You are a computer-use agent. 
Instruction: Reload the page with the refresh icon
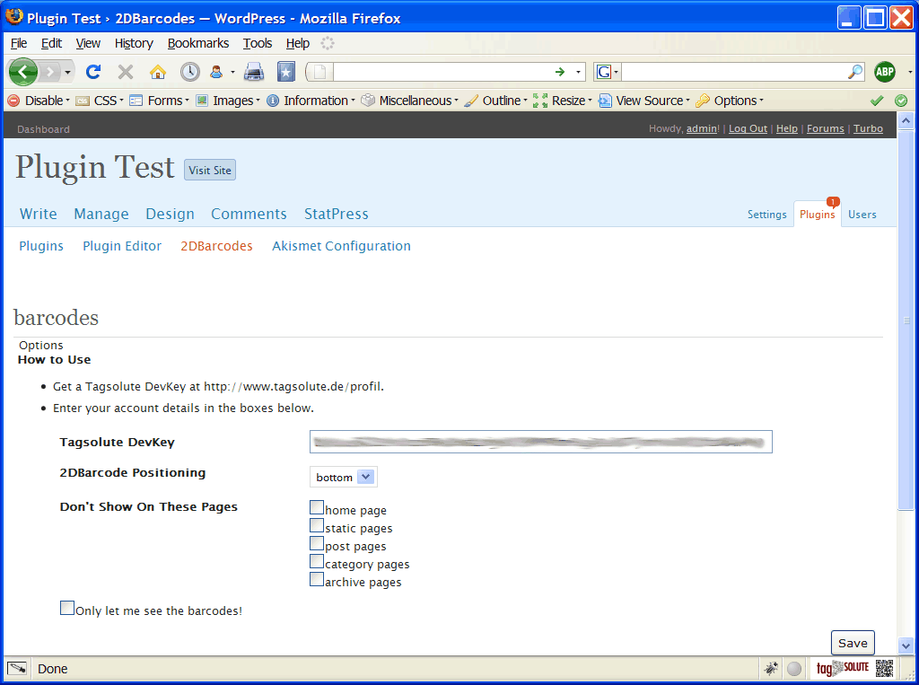tap(93, 72)
